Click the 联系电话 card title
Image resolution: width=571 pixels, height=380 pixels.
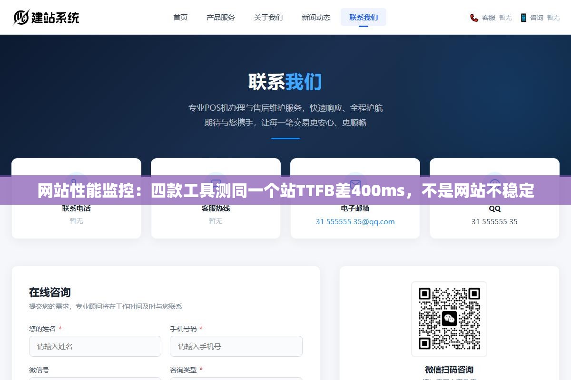(x=76, y=208)
